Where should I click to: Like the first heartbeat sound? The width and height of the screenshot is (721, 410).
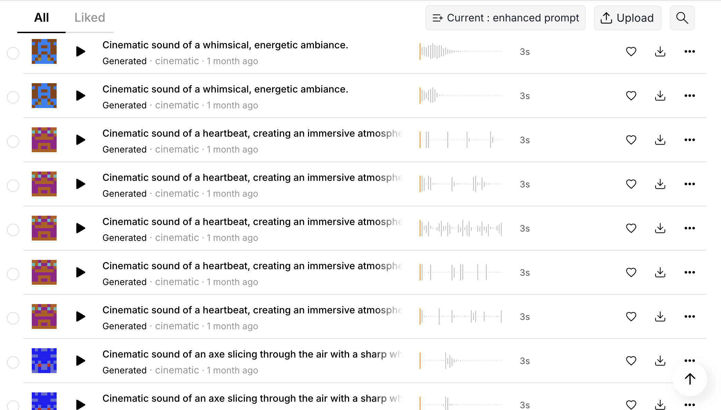(x=631, y=140)
